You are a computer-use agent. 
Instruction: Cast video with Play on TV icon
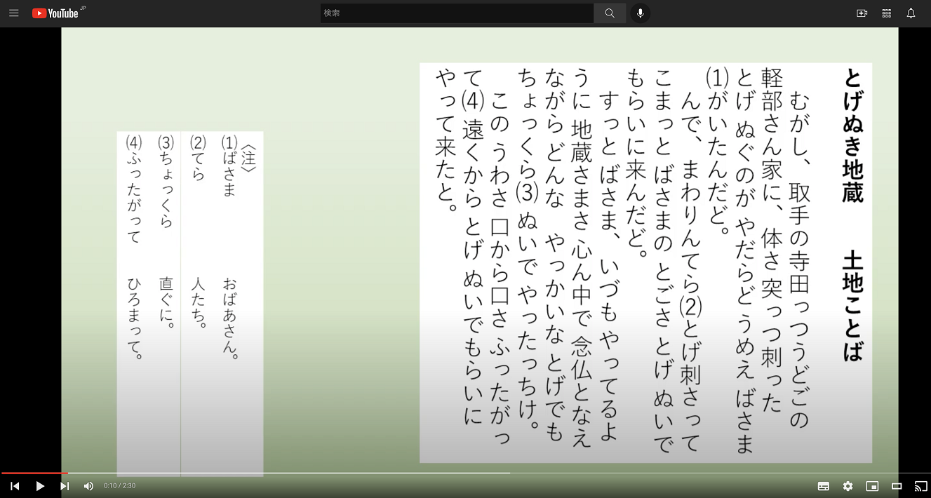pyautogui.click(x=921, y=486)
